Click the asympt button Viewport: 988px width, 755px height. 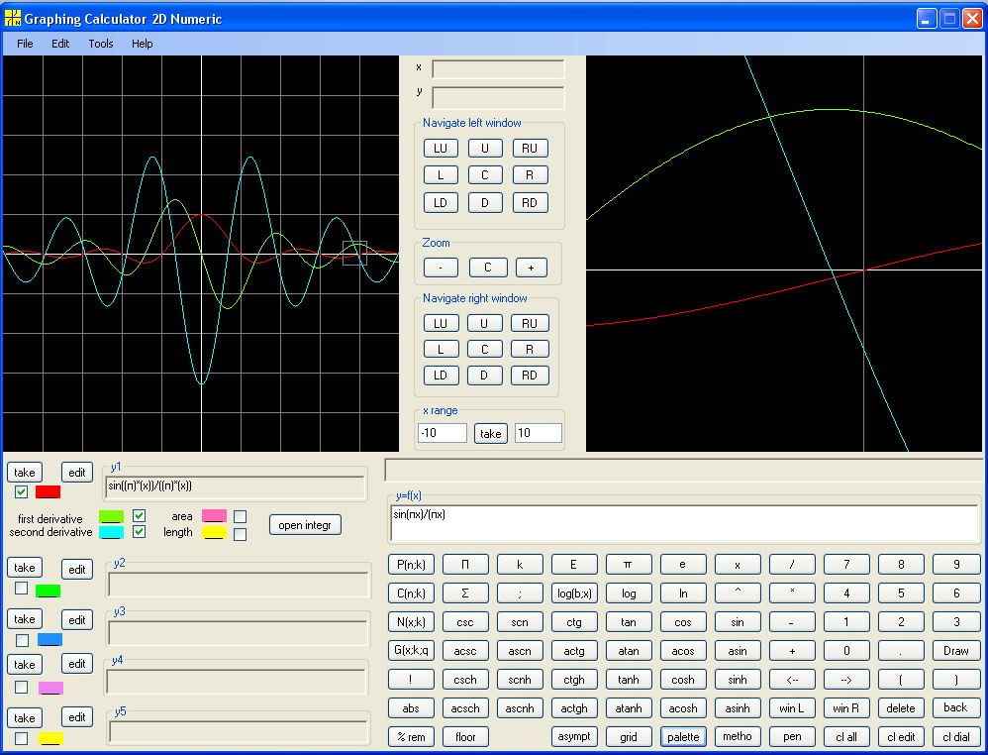point(574,737)
